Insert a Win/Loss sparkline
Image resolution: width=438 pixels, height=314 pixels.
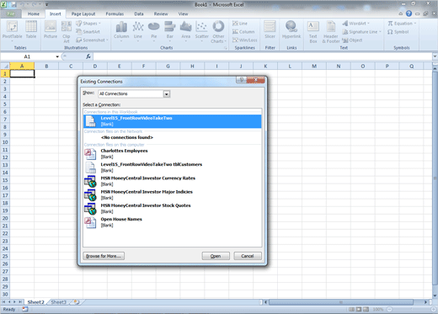(245, 40)
